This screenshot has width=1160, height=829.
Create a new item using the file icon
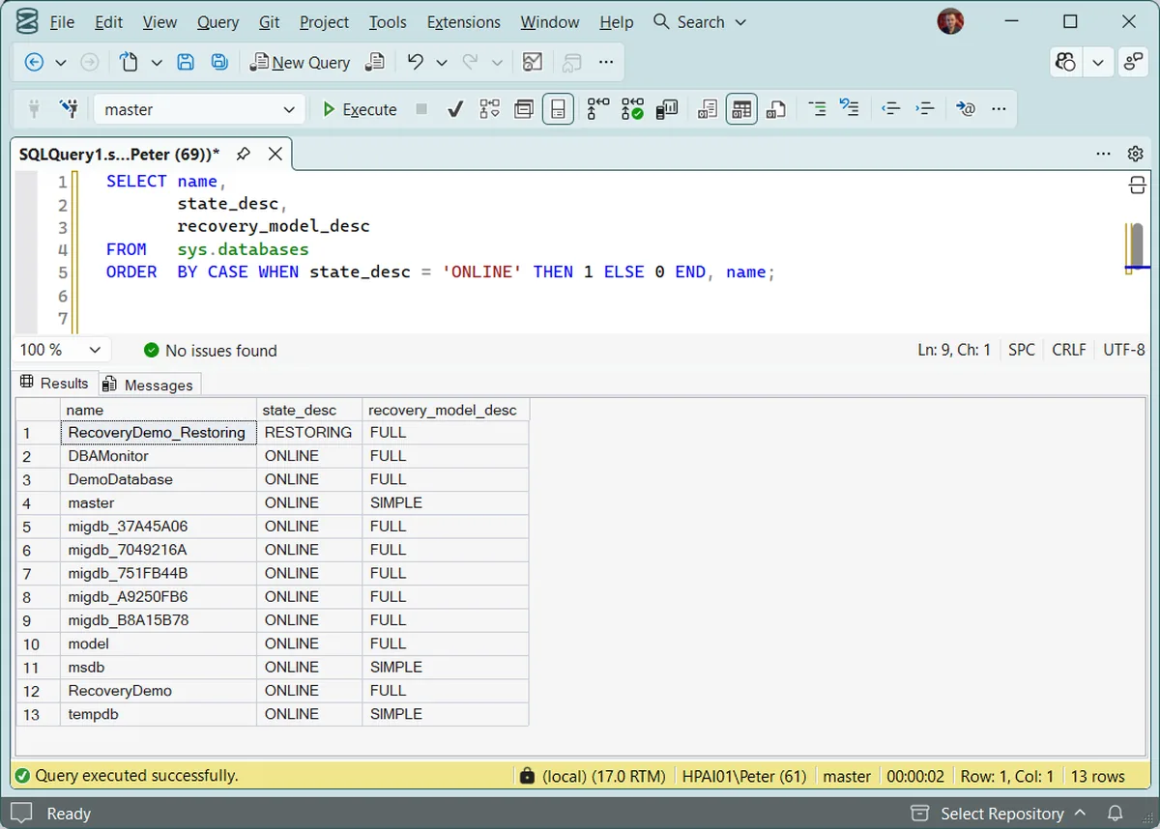pyautogui.click(x=129, y=62)
